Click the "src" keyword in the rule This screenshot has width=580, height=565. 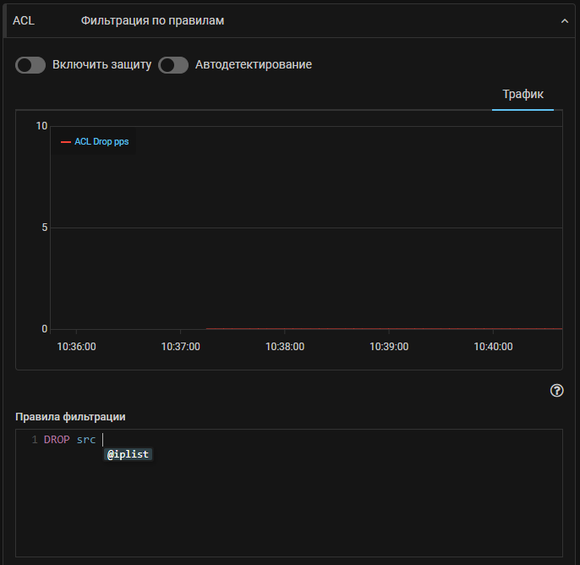click(86, 440)
